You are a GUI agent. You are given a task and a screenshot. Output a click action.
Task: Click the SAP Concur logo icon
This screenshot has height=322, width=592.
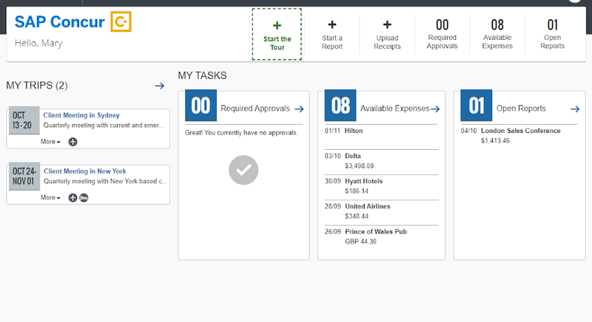coord(121,21)
